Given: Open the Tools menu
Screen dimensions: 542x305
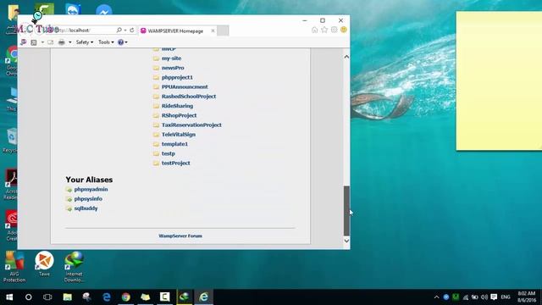Looking at the screenshot, I should click(106, 42).
